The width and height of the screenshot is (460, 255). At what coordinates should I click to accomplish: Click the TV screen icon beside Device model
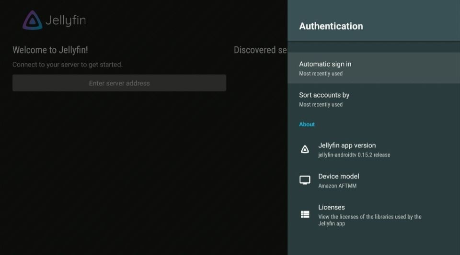[305, 180]
